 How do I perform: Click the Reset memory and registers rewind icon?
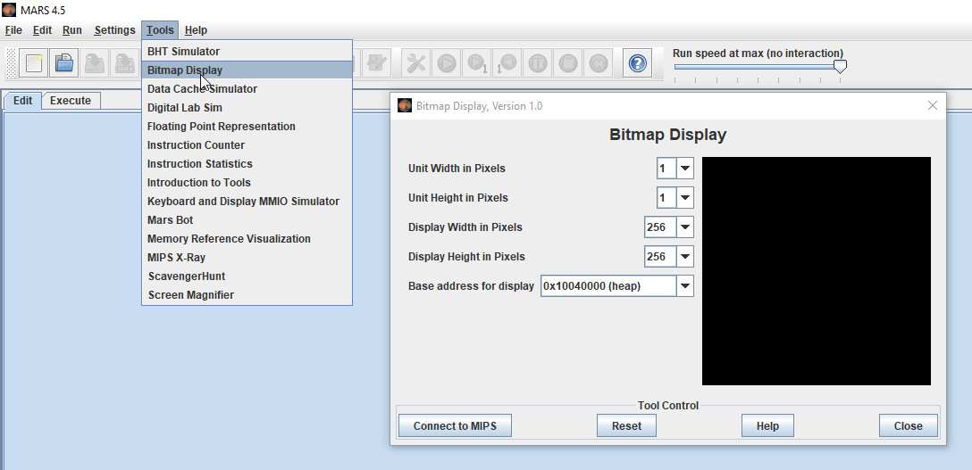click(x=599, y=63)
